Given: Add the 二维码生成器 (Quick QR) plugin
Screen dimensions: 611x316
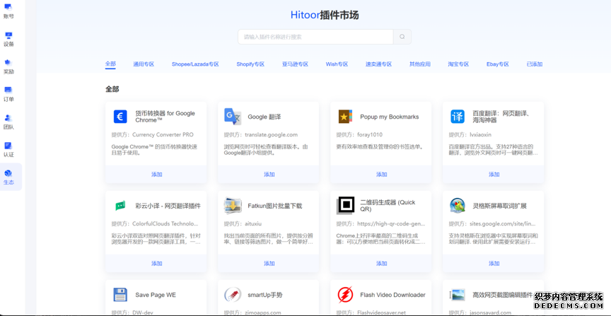Looking at the screenshot, I should point(381,264).
